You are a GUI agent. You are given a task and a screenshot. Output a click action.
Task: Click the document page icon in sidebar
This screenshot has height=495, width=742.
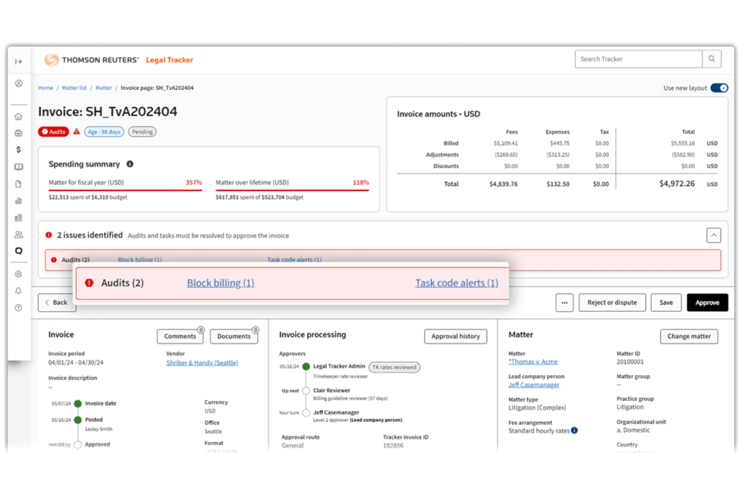click(19, 184)
